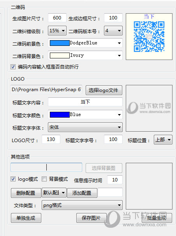
Task: Click the 批量生成 button
Action: click(x=157, y=218)
